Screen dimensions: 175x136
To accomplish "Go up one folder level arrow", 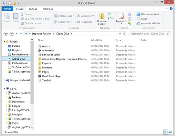I will [x=21, y=34].
